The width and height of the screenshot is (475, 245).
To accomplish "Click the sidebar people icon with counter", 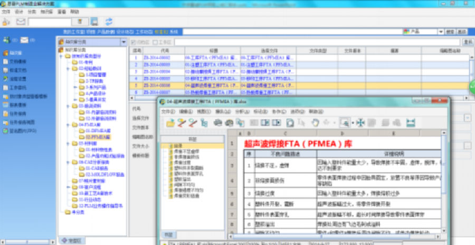I will coord(7,40).
